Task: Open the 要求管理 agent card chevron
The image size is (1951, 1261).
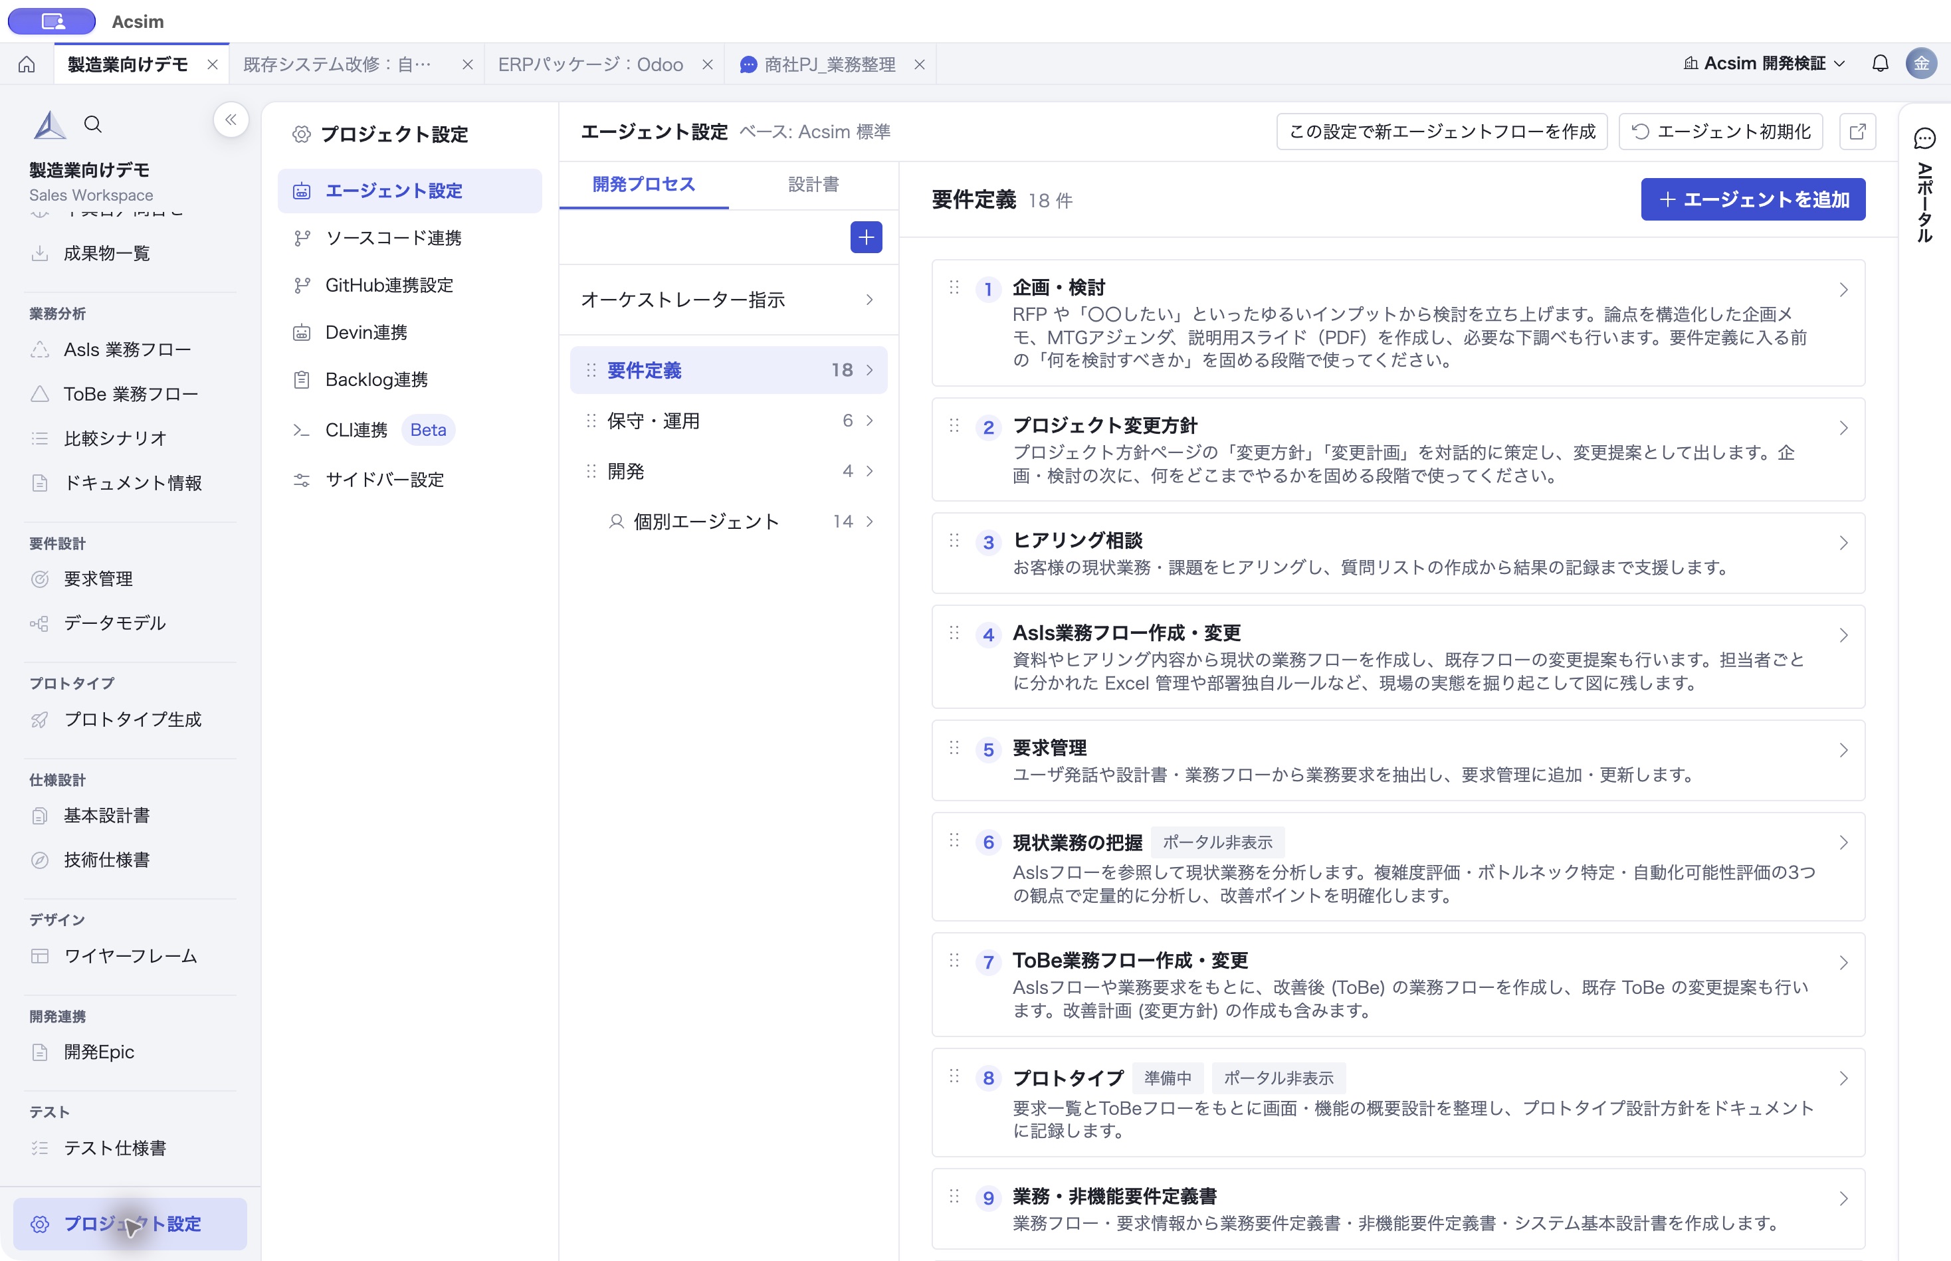Action: click(1843, 750)
